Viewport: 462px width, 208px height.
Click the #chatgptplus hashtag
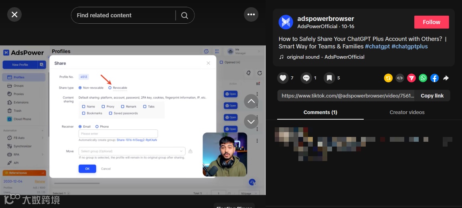[x=409, y=47]
